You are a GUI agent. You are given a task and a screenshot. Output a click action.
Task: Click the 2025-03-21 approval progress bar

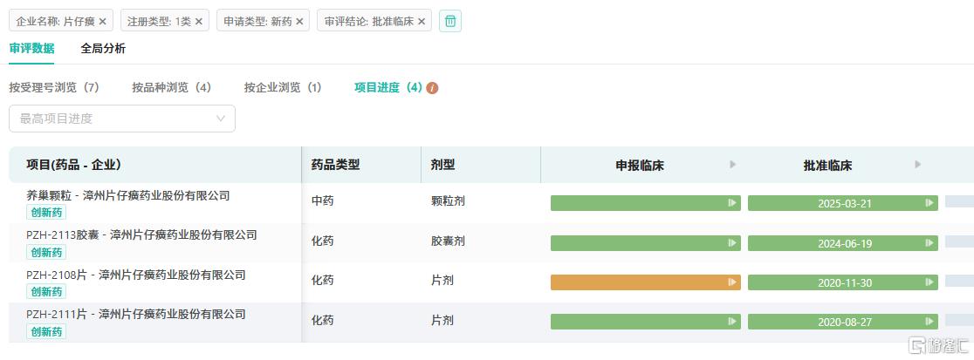point(842,203)
